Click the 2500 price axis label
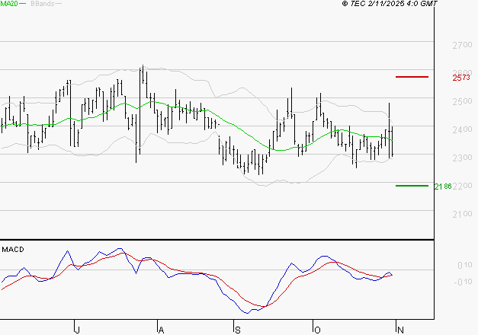The width and height of the screenshot is (478, 335). (x=463, y=101)
